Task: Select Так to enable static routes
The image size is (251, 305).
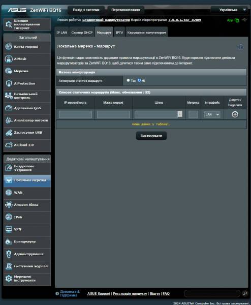Action: [128, 80]
